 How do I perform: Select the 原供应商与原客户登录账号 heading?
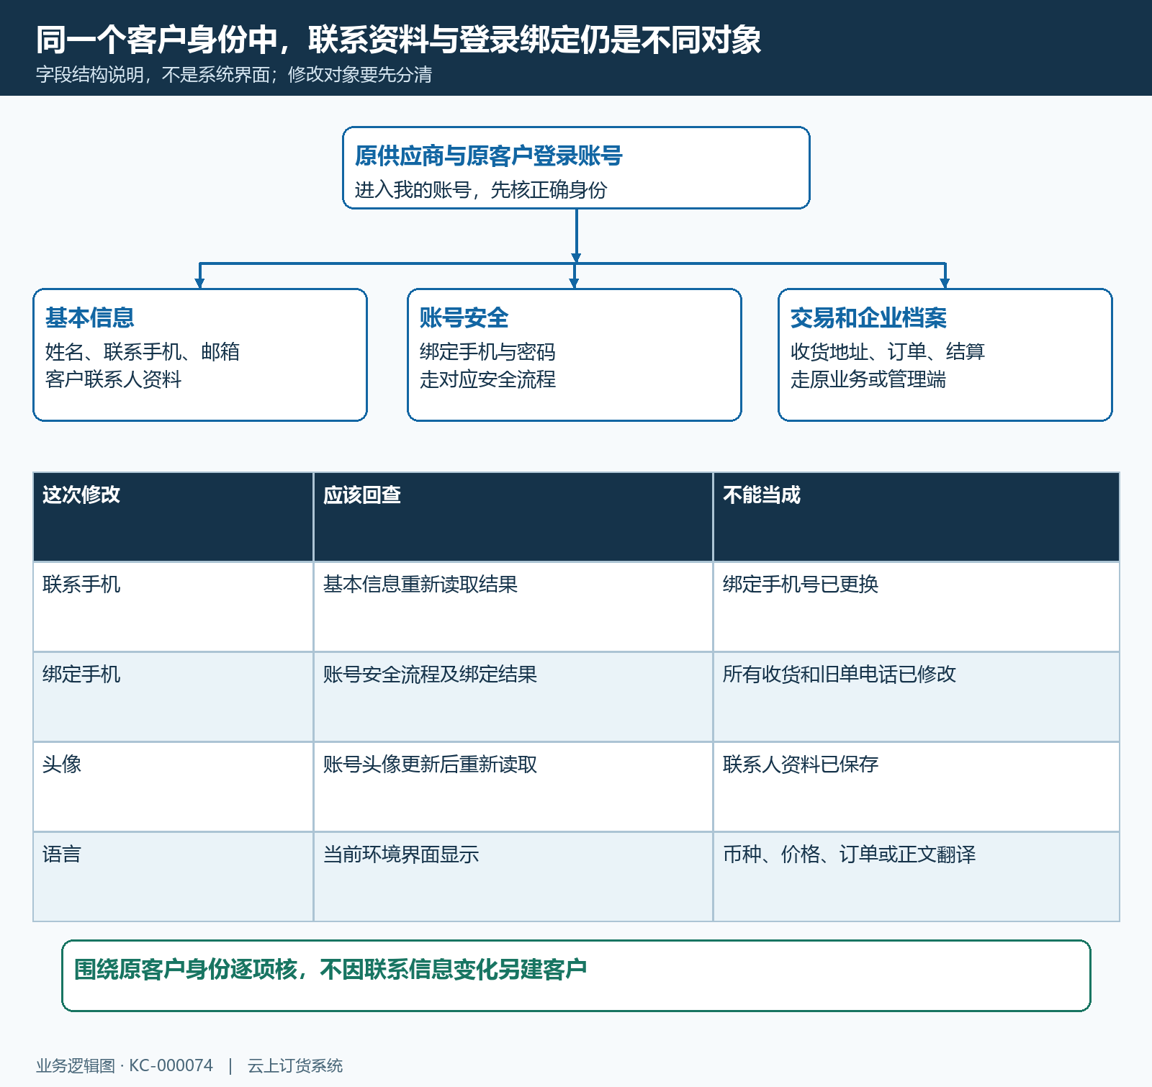coord(488,155)
